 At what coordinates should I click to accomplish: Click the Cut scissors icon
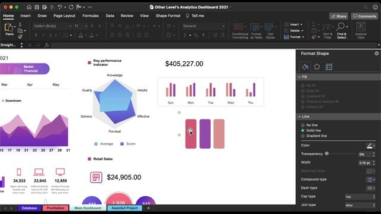tap(20, 24)
